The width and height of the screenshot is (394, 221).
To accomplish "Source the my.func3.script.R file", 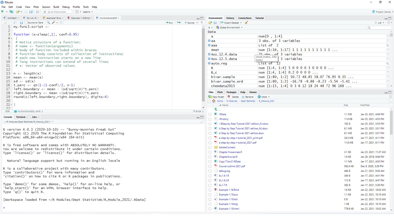I will (x=190, y=22).
